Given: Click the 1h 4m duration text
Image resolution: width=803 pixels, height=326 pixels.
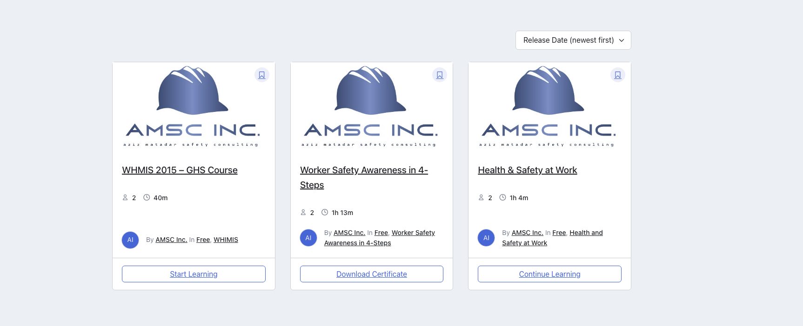Looking at the screenshot, I should pyautogui.click(x=519, y=198).
